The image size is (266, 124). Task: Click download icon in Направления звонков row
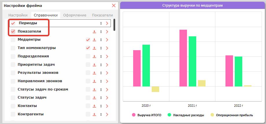point(94,81)
